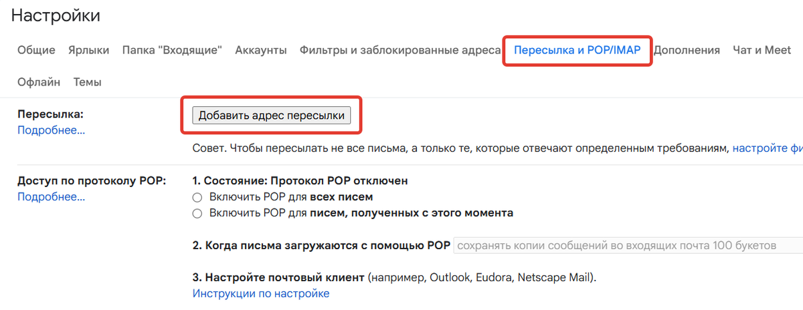Open Подробнее link under Пересылка
Image resolution: width=803 pixels, height=310 pixels.
[x=51, y=130]
